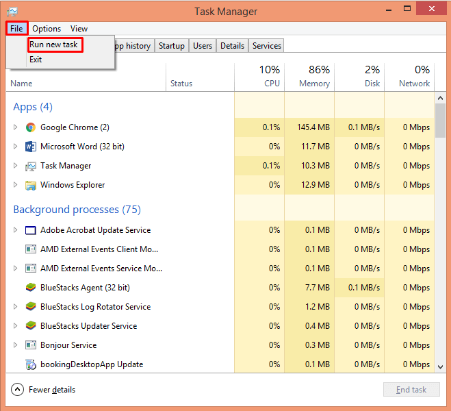Choose Run new task from File menu

54,45
